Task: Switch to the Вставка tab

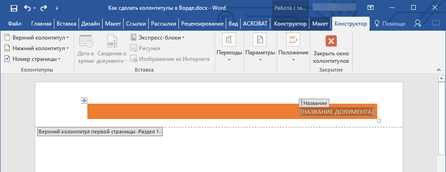Action: [66, 24]
